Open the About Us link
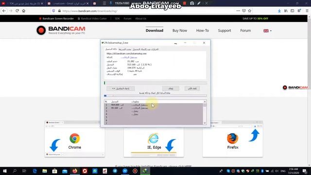The image size is (311, 175). [x=140, y=18]
